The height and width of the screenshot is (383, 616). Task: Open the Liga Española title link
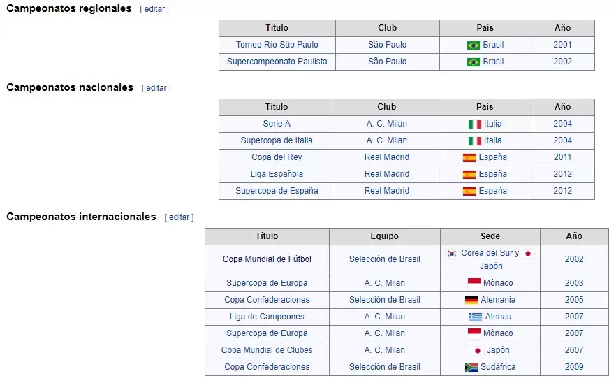(277, 174)
